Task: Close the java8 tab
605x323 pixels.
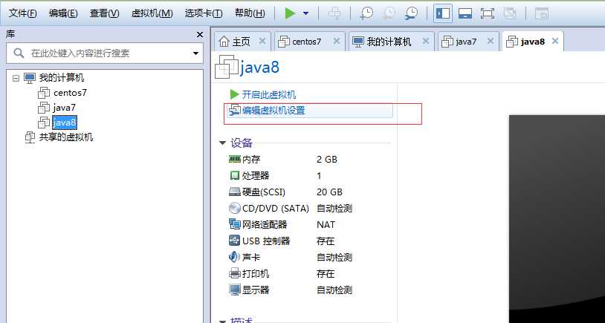Action: pos(555,41)
